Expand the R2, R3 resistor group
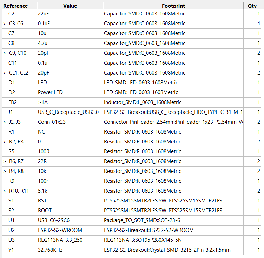264x258 pixels. (x=5, y=142)
